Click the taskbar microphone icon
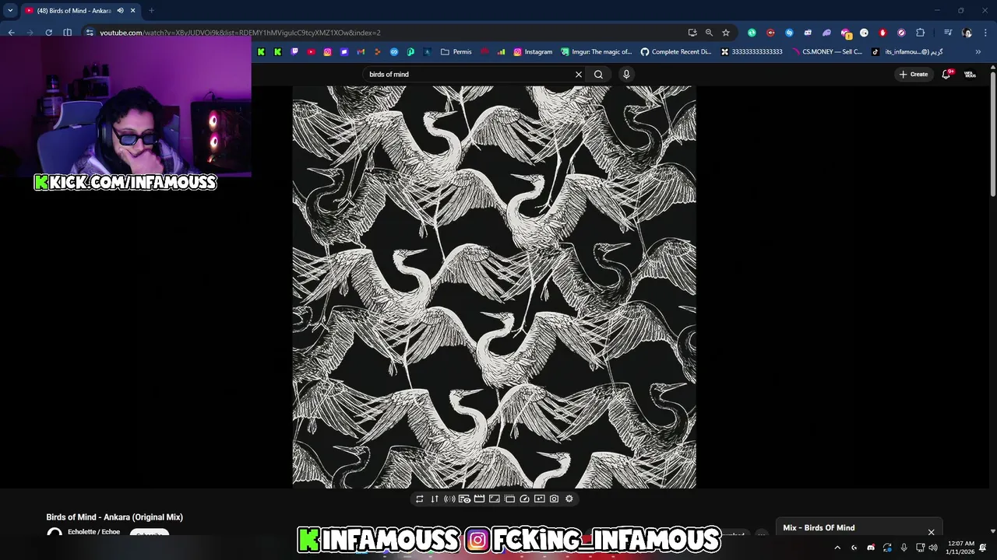 coord(904,548)
